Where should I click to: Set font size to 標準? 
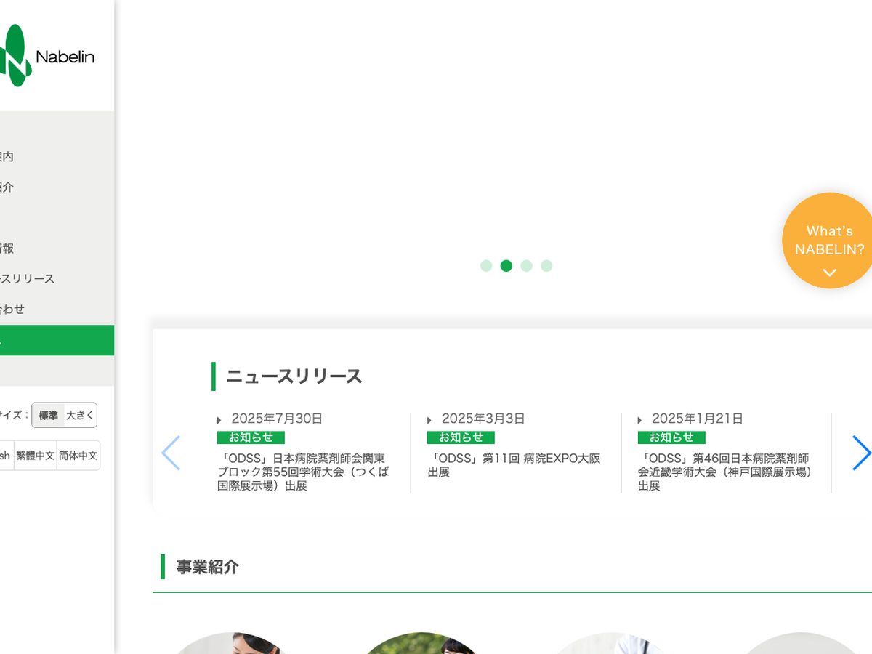48,416
